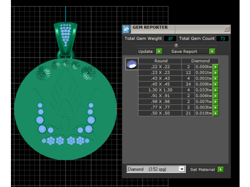Click green arrow in the .43 X .43 row

click(x=216, y=78)
